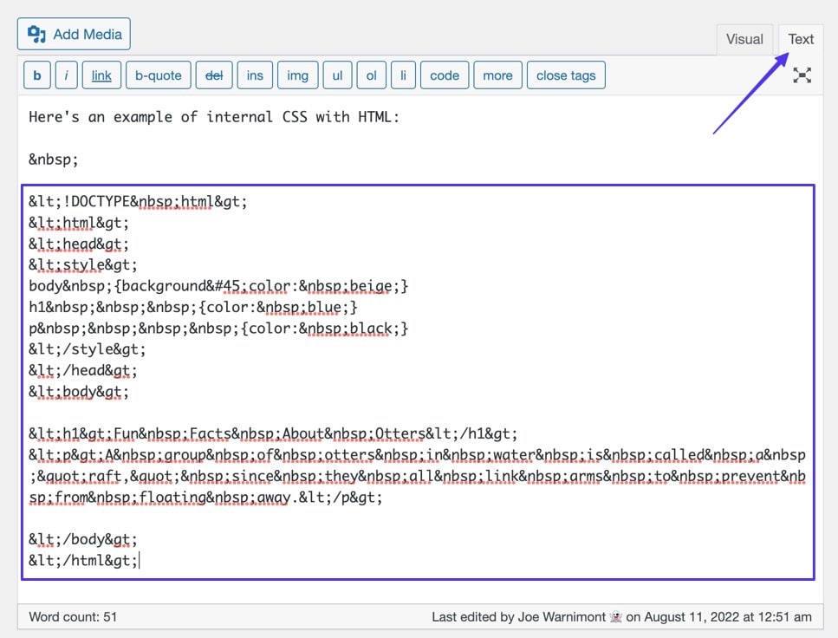Enable distraction-free fullscreen mode icon

pyautogui.click(x=802, y=75)
